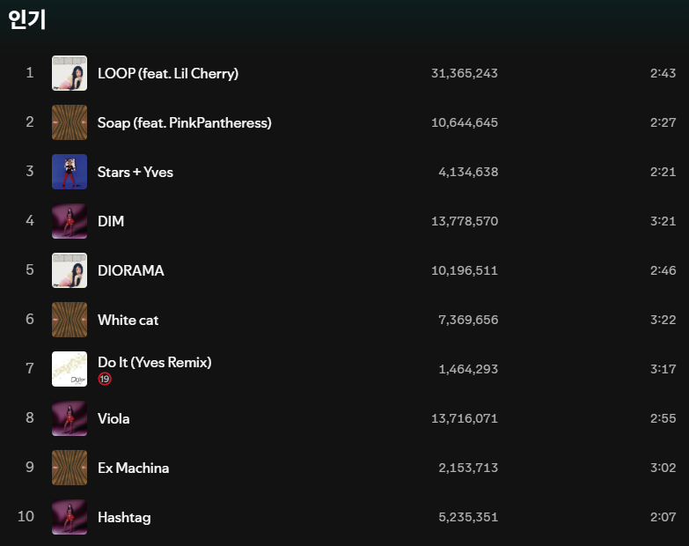This screenshot has width=689, height=546.
Task: Click the LOOP album cover thumbnail
Action: [x=70, y=73]
